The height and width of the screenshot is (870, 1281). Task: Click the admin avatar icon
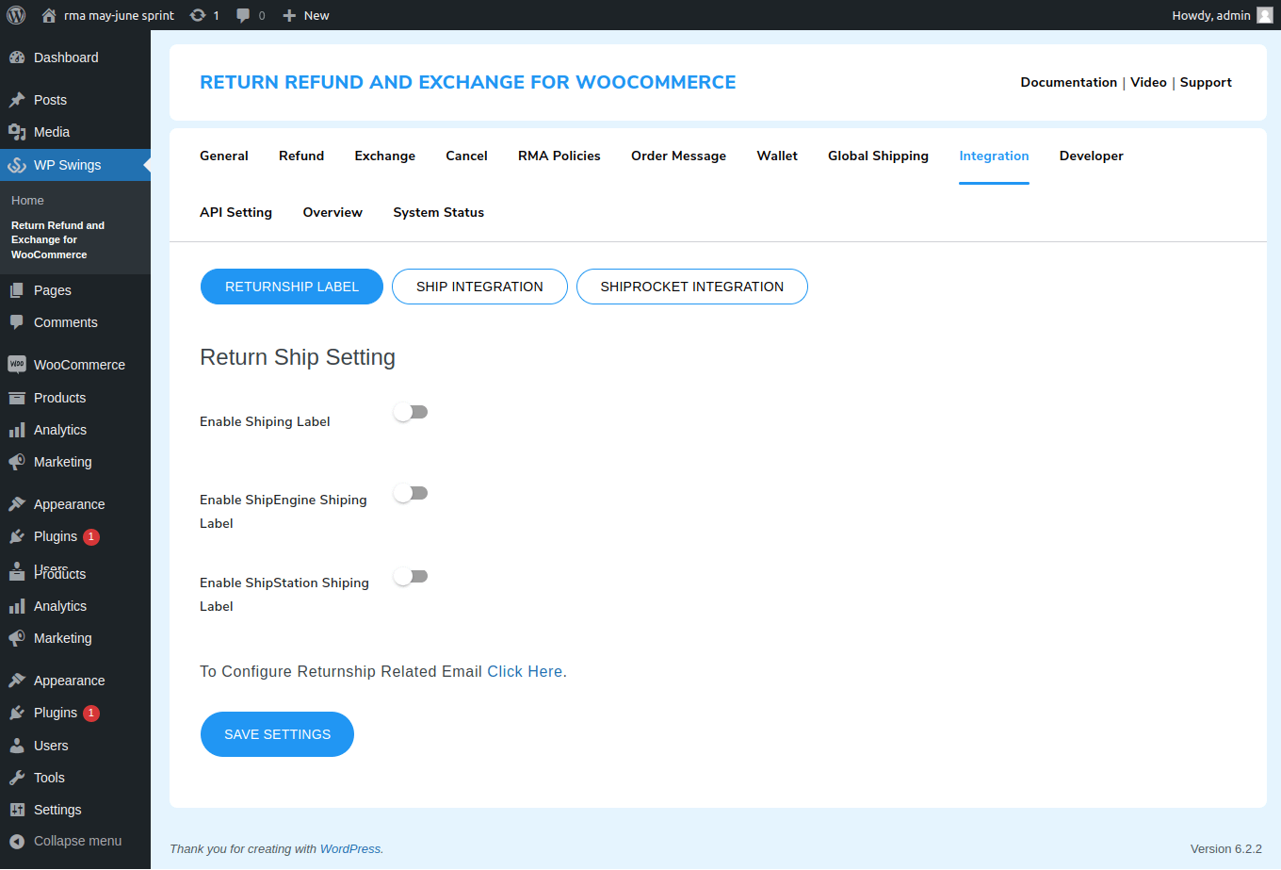pyautogui.click(x=1265, y=15)
